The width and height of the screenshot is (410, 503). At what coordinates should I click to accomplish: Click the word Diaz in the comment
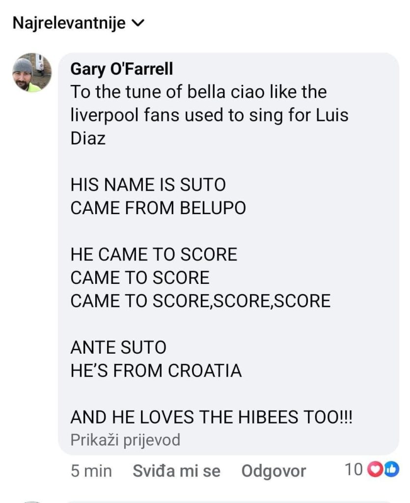point(88,138)
